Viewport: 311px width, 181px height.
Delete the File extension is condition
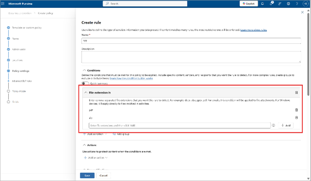tap(296, 93)
